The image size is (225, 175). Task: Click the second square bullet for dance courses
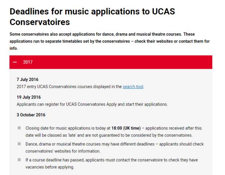[19, 144]
